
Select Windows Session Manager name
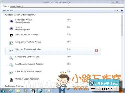[27, 34]
